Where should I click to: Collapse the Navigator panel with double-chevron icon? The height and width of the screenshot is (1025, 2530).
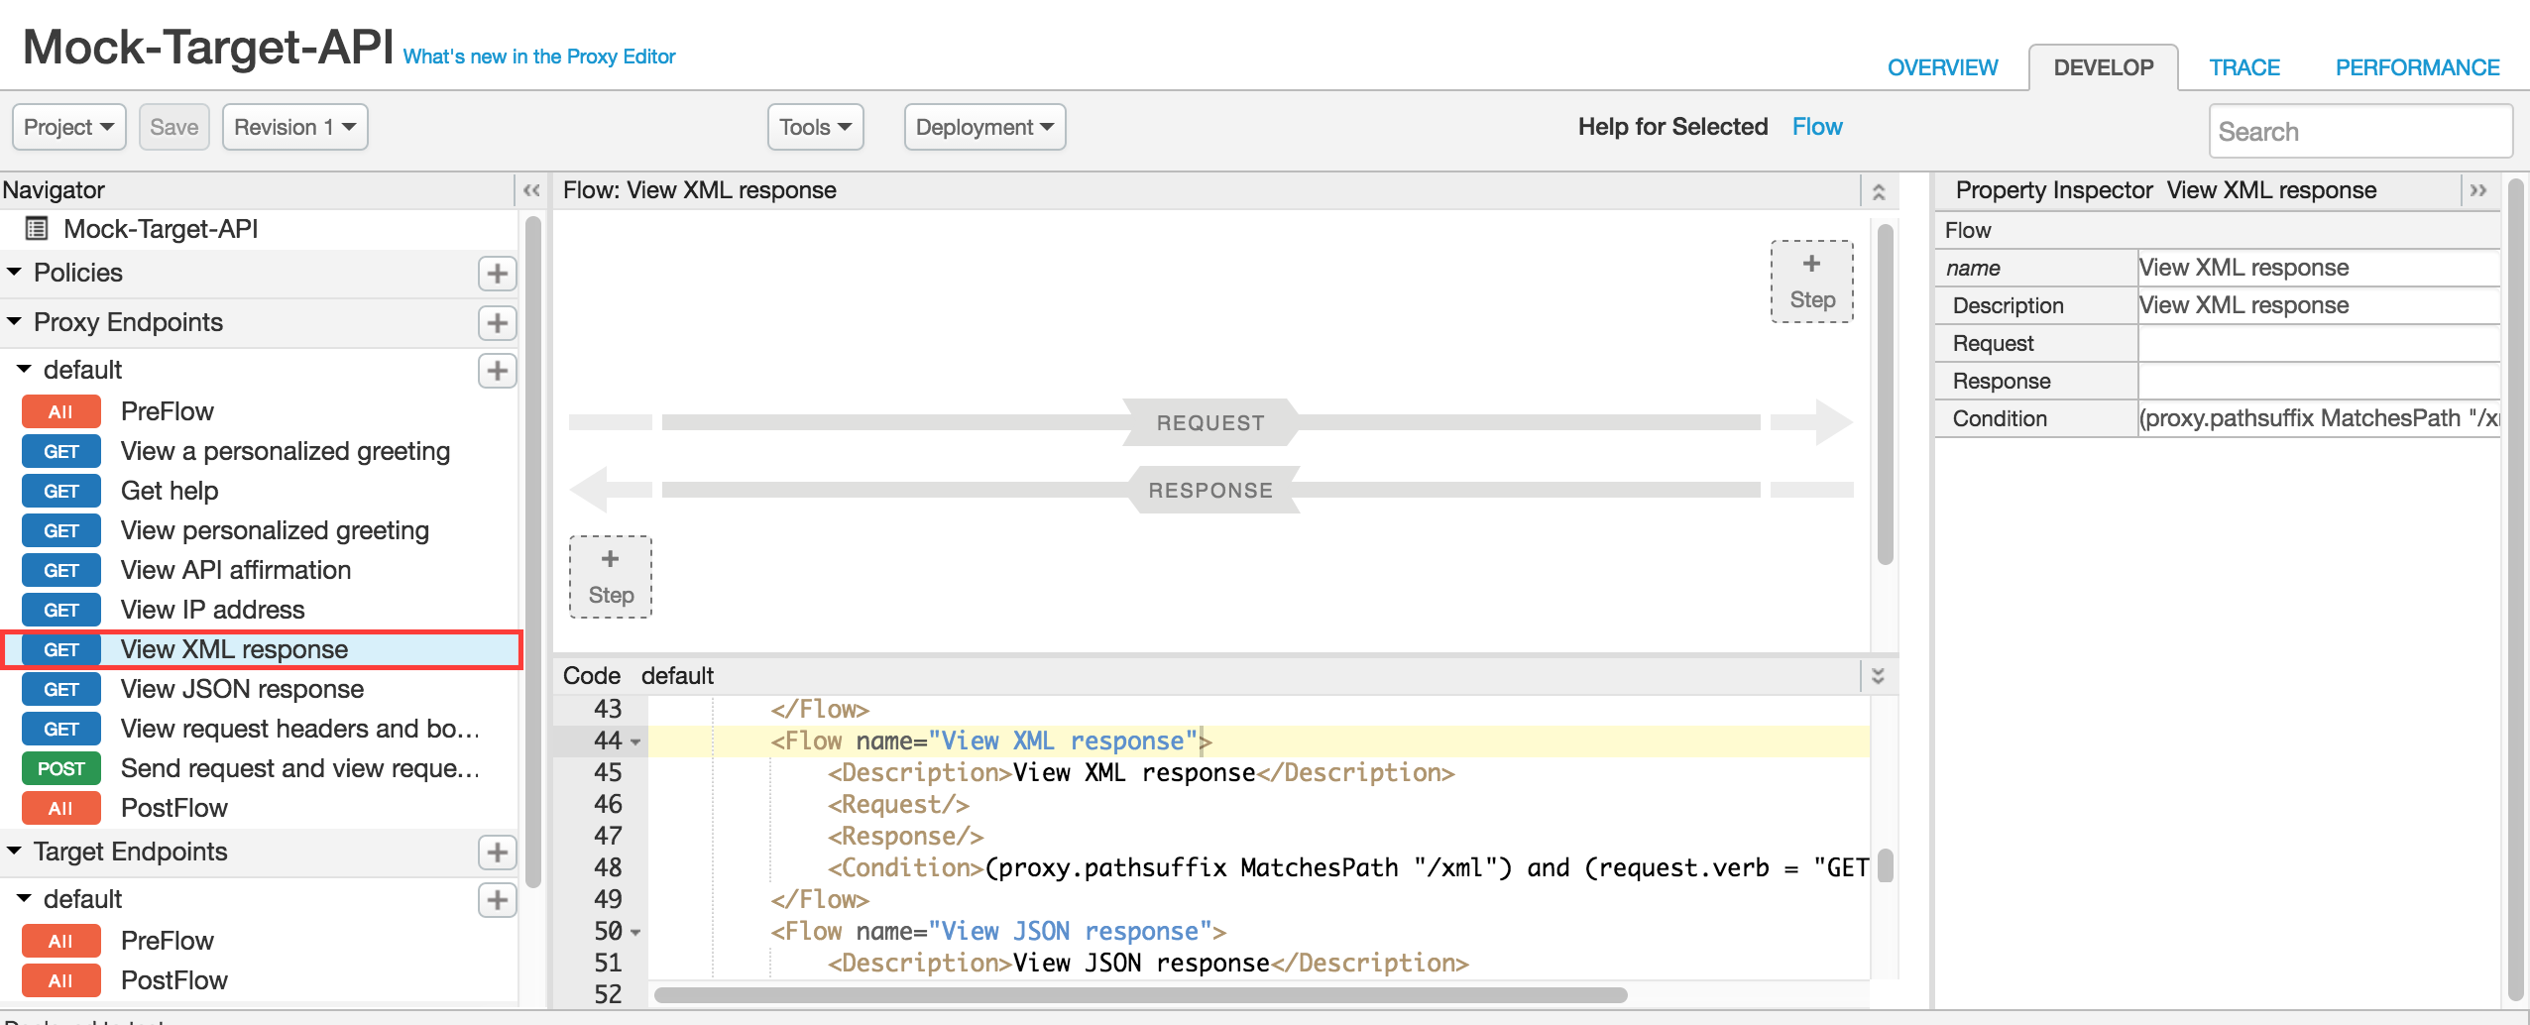[x=531, y=188]
